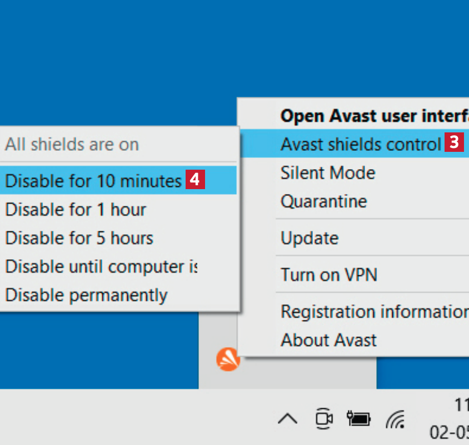Open Registration information menu item
469x445 pixels.
click(373, 311)
